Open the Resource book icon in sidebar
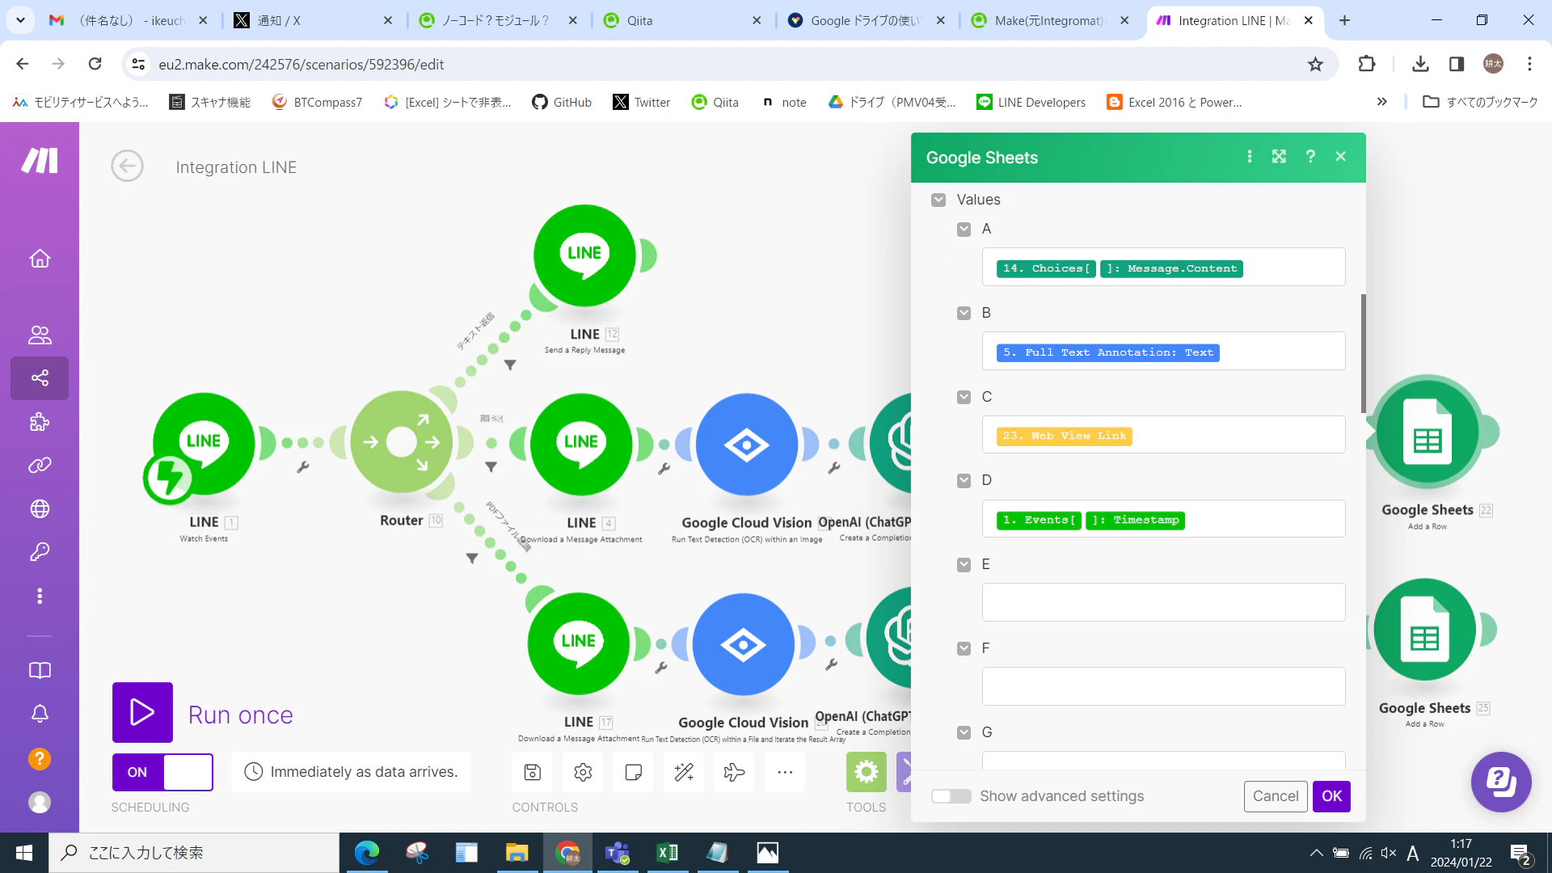Viewport: 1552px width, 873px height. click(40, 670)
